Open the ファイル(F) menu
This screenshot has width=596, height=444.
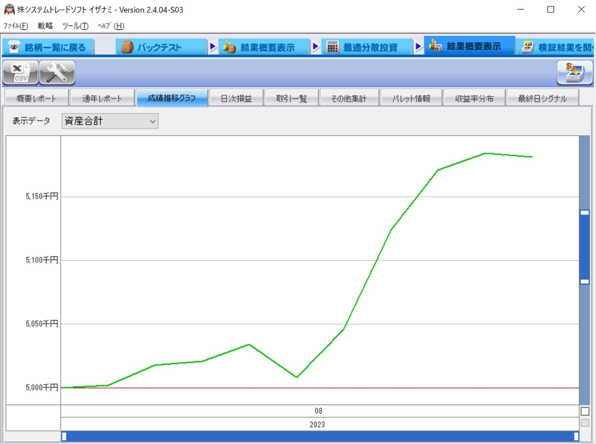tap(16, 26)
